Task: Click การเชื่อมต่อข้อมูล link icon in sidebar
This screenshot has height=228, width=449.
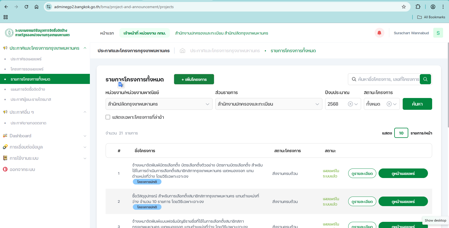Action: 5,147
